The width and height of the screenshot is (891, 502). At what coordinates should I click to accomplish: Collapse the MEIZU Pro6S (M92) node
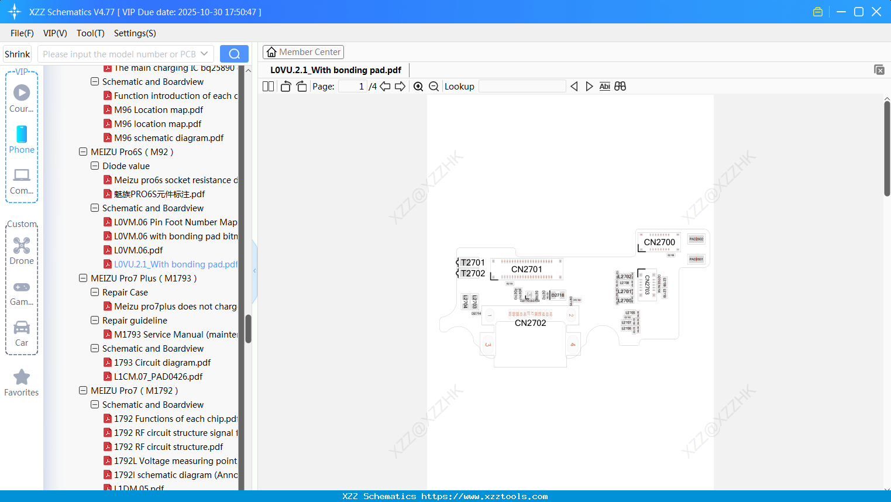(x=82, y=152)
